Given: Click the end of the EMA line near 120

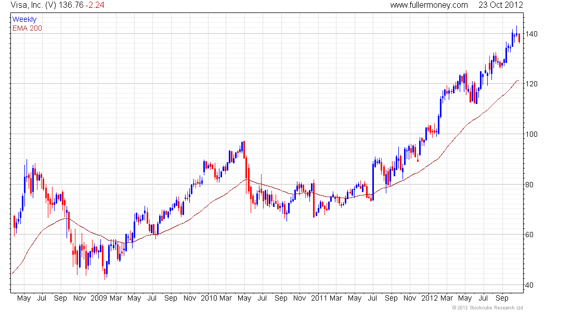Looking at the screenshot, I should click(x=518, y=80).
